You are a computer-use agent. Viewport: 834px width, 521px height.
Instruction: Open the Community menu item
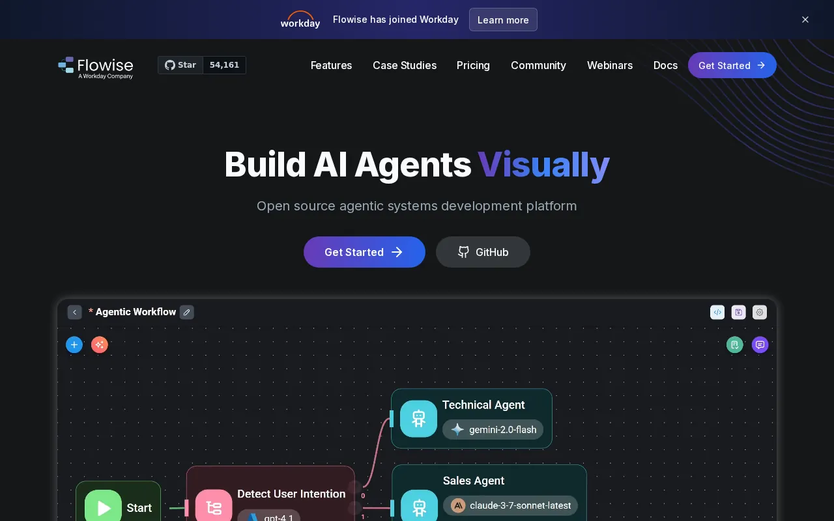click(x=538, y=65)
